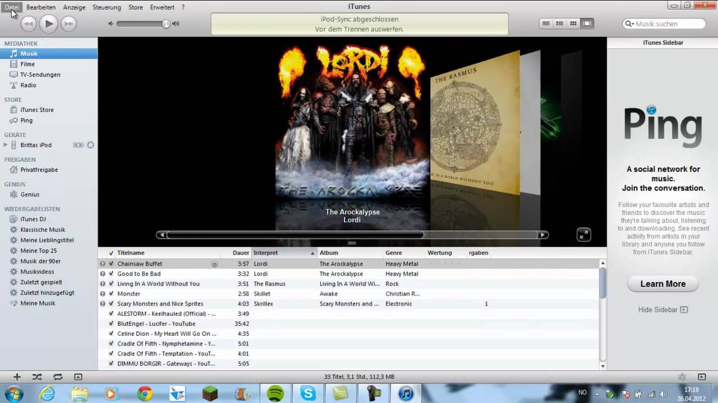This screenshot has height=403, width=718.
Task: Toggle shuffle playback
Action: (x=37, y=377)
